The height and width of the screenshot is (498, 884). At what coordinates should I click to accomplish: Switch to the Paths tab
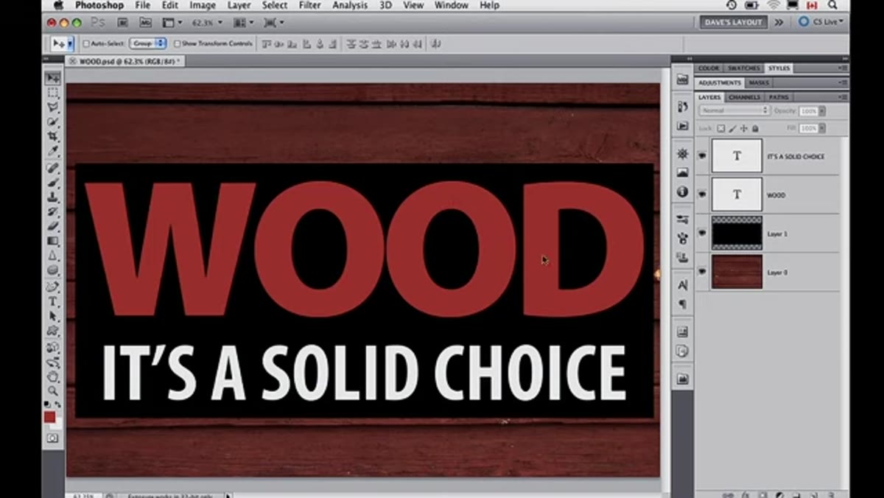tap(779, 97)
